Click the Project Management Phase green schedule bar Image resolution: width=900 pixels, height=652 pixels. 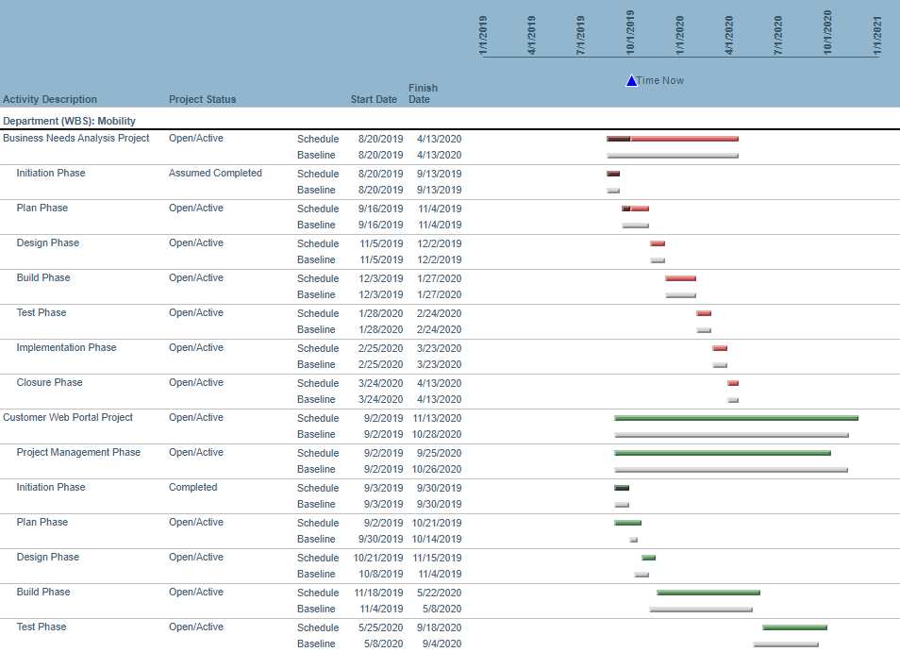pos(723,454)
